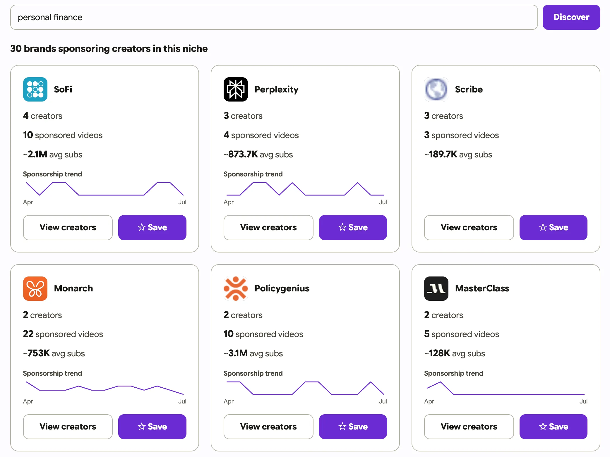Click the Policygenius brand name
610x457 pixels.
click(x=282, y=288)
